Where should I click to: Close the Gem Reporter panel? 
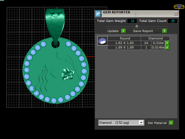point(176,14)
